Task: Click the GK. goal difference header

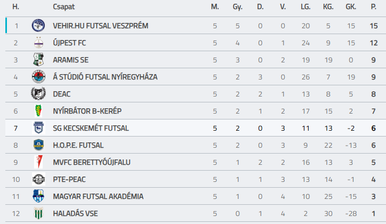Action: coord(351,7)
